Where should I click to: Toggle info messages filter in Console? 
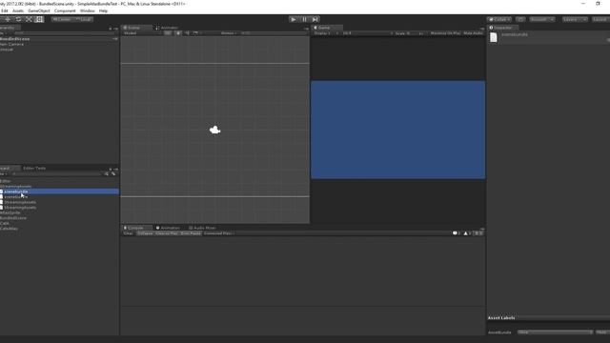pyautogui.click(x=457, y=233)
